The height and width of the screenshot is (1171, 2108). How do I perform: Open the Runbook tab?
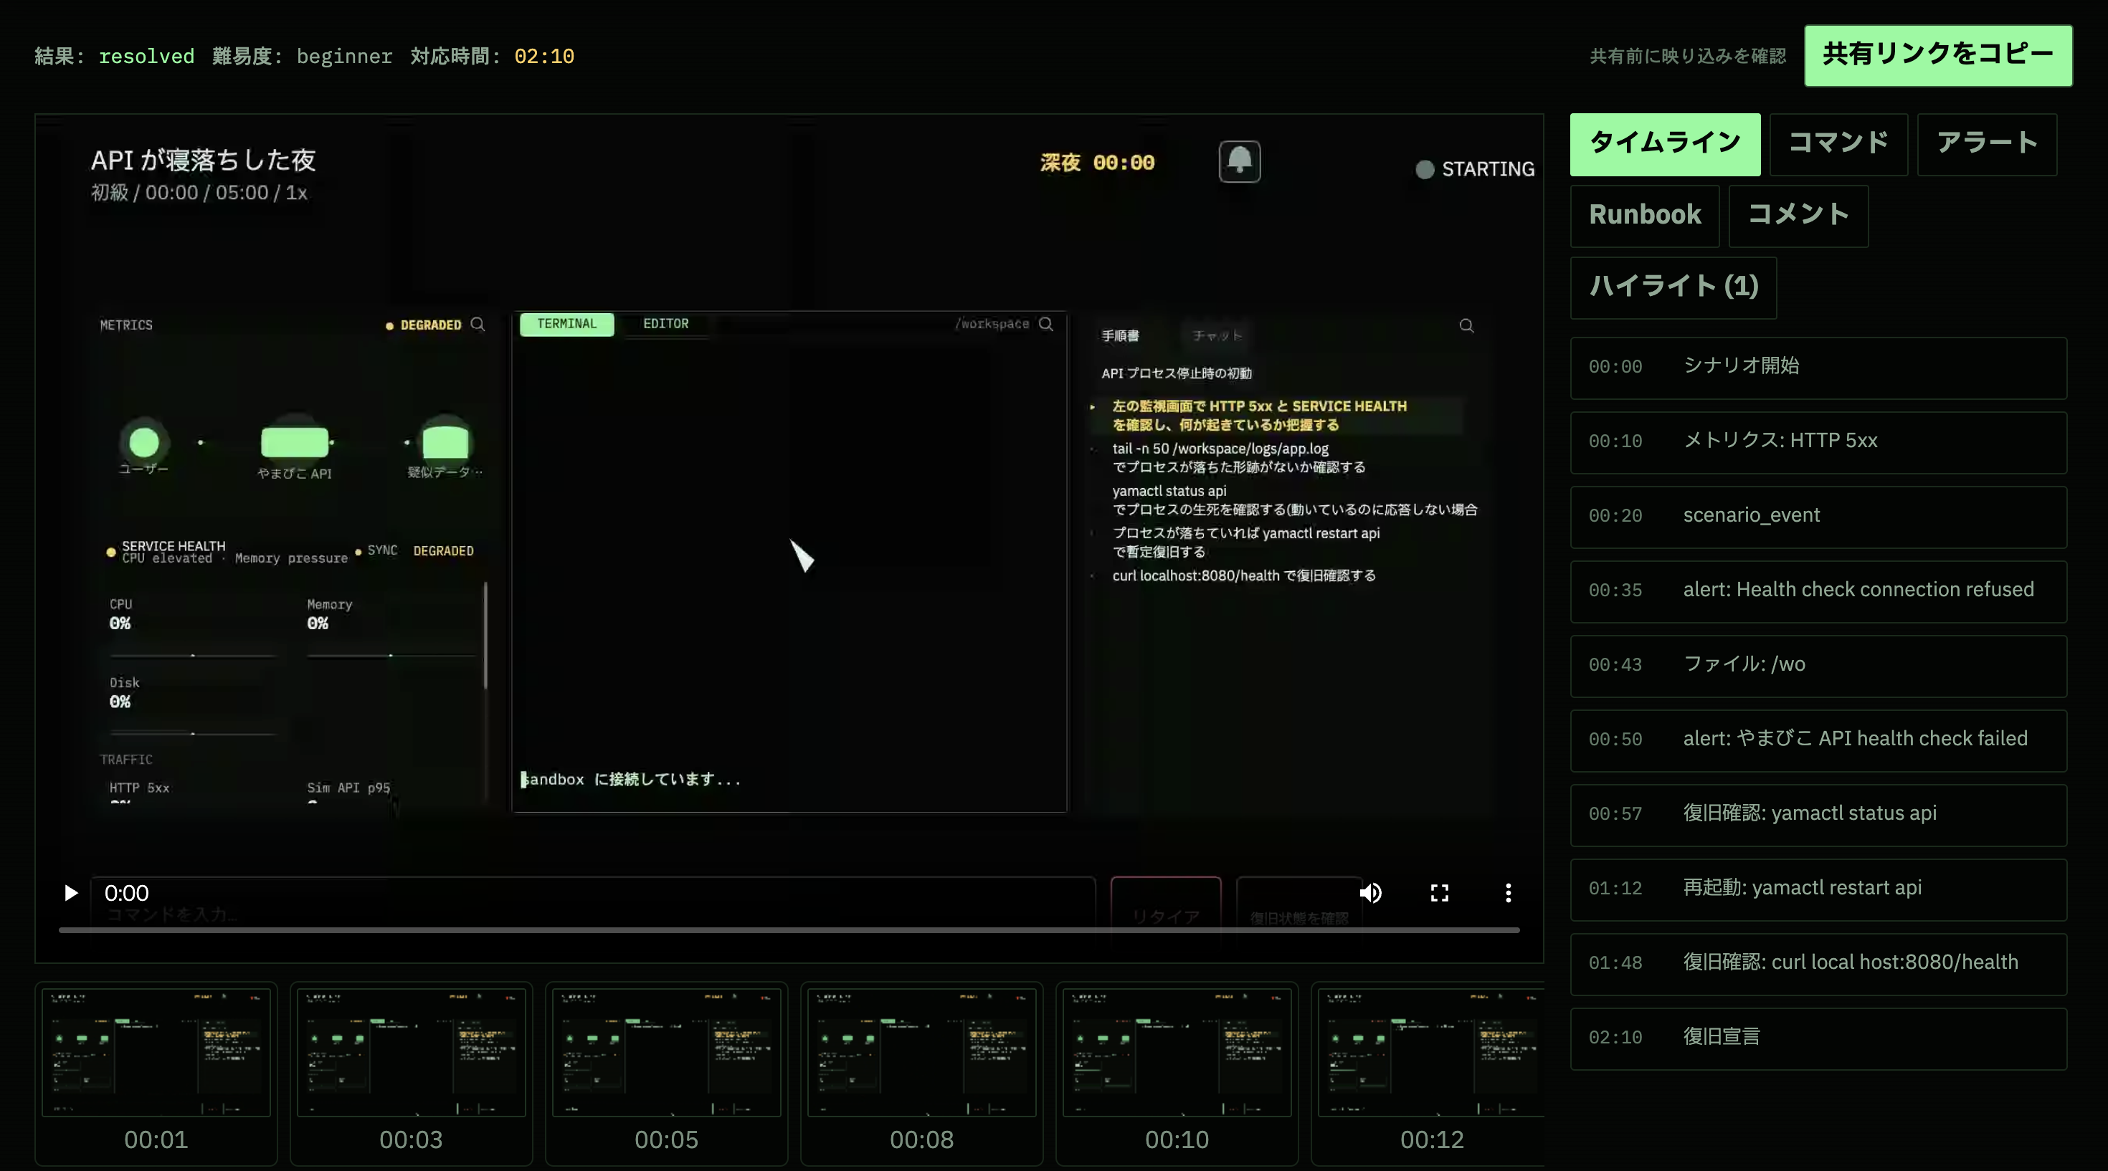pos(1645,216)
